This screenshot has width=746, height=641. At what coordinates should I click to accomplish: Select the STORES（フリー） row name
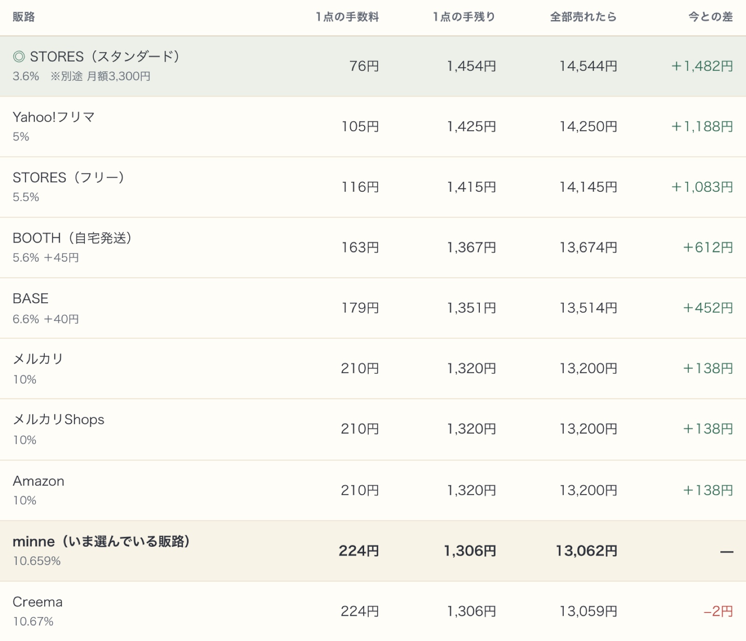pyautogui.click(x=69, y=178)
